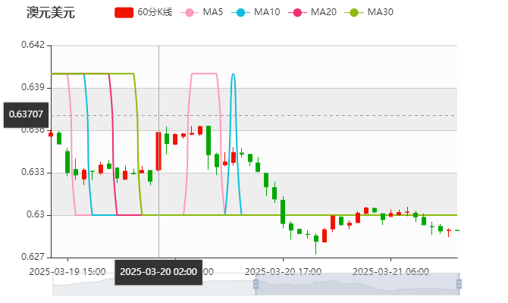
Task: Toggle the 60分K线 red legend icon
Action: [124, 13]
